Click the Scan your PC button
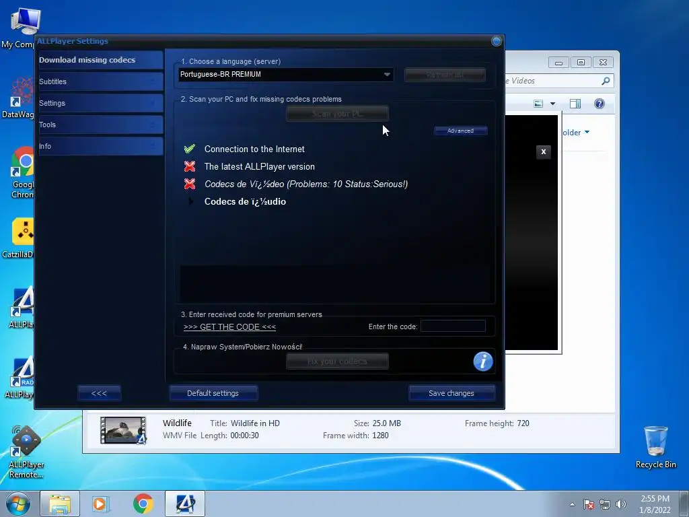 pyautogui.click(x=337, y=114)
